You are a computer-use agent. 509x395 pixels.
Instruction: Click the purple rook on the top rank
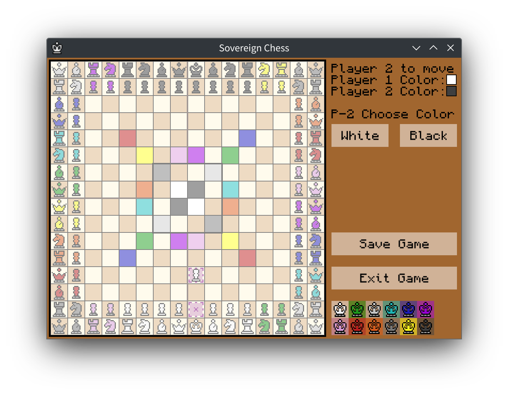click(93, 70)
